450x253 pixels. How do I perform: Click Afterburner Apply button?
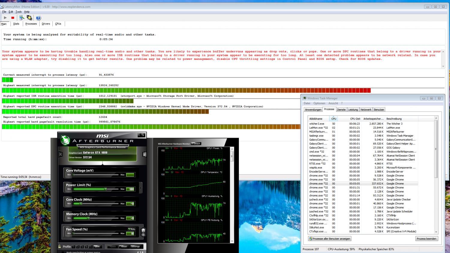[113, 247]
